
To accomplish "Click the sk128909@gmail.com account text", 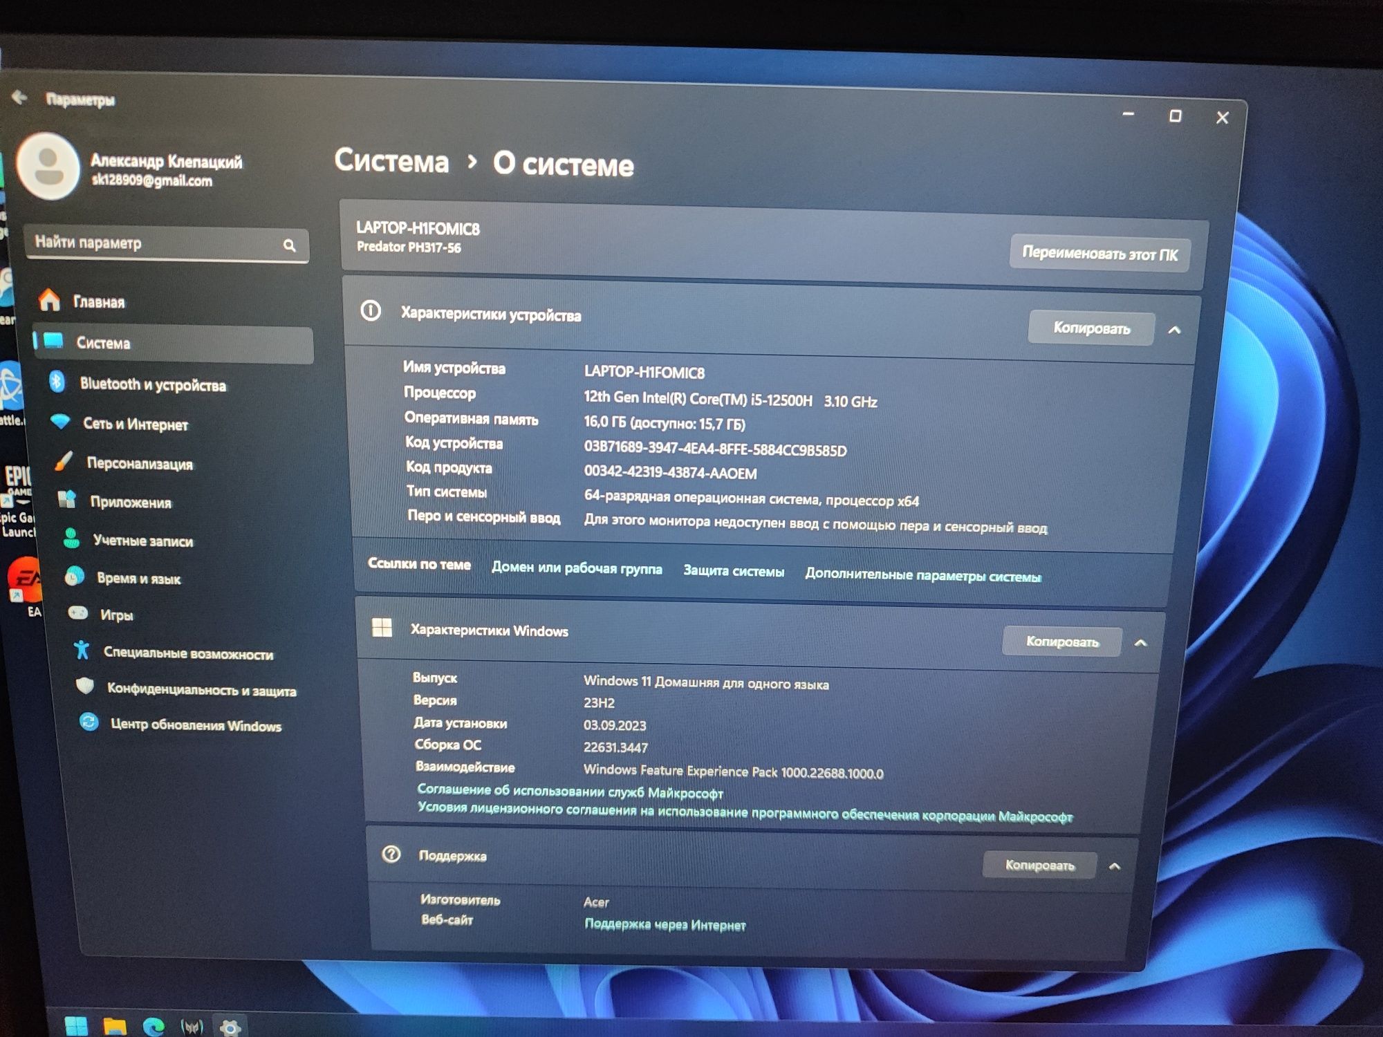I will pos(152,180).
